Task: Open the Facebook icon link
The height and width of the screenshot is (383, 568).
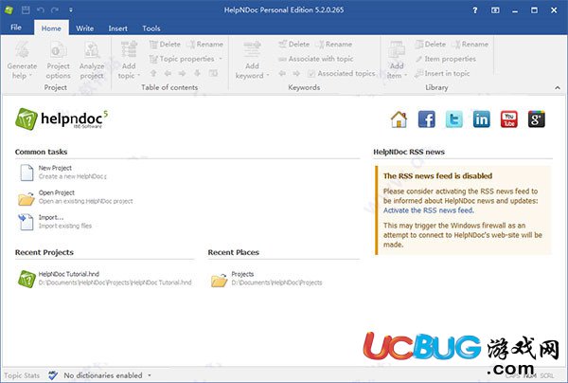Action: click(426, 119)
